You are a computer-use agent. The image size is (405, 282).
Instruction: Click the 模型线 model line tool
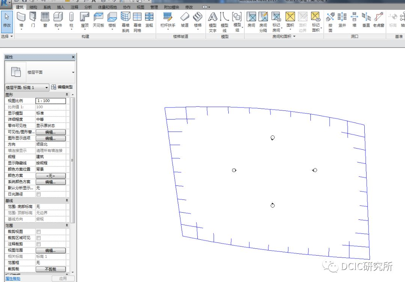[x=225, y=22]
